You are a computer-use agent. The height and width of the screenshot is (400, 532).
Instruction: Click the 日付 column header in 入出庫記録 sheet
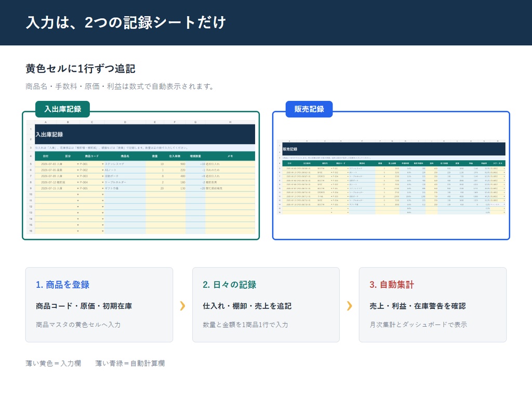point(46,156)
